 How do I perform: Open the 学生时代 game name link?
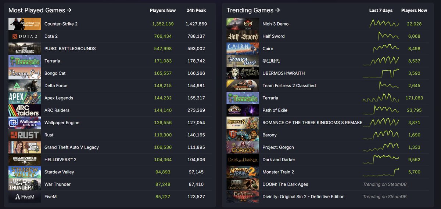point(271,61)
